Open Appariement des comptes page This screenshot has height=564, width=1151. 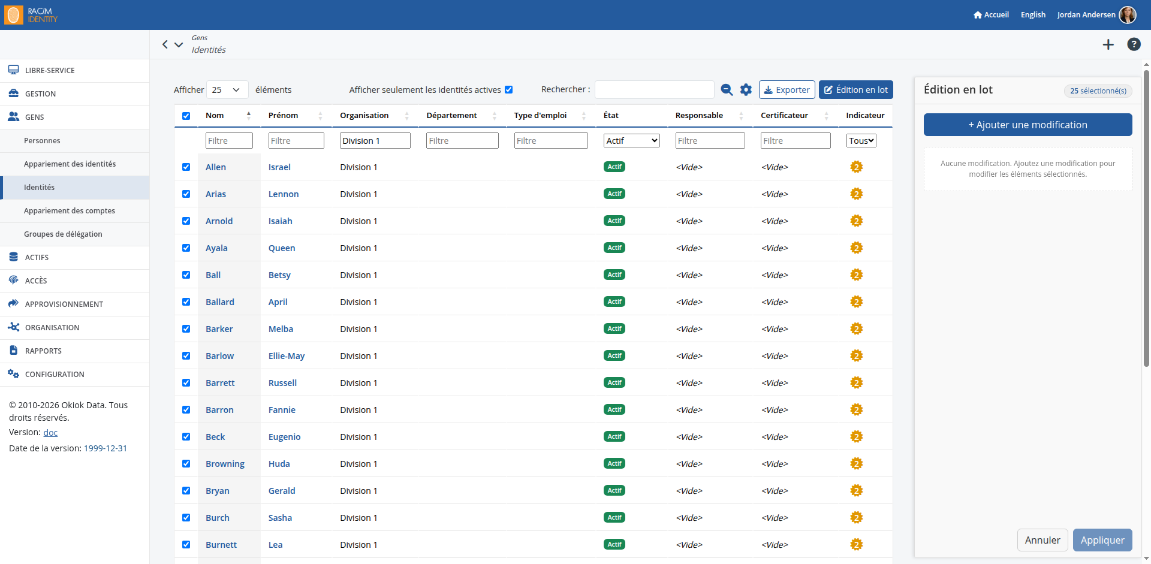point(75,211)
